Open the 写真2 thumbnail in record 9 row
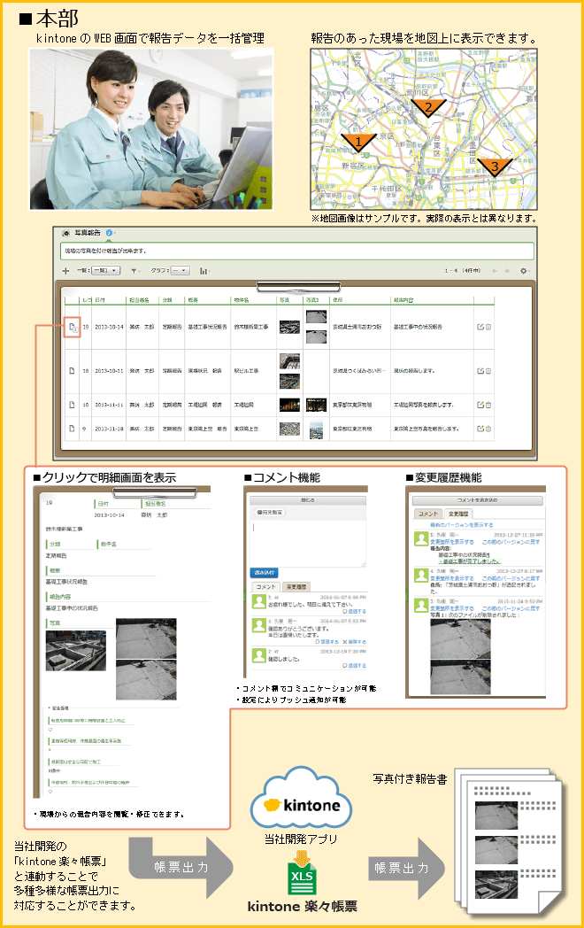584x928 pixels. tap(316, 429)
